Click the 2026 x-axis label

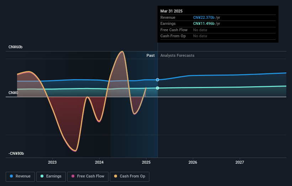pyautogui.click(x=193, y=162)
